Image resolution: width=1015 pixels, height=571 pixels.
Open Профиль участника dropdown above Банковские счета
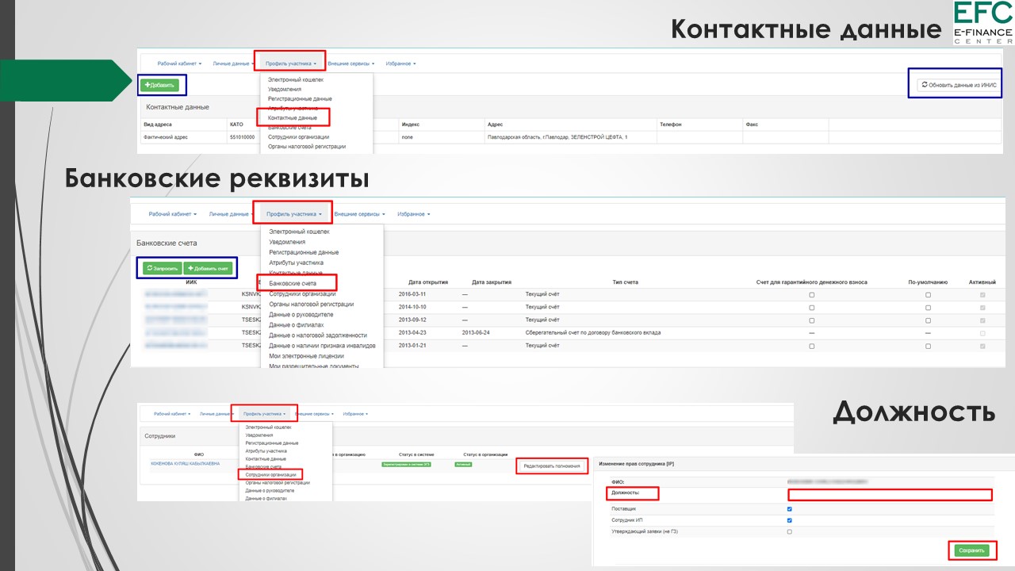[x=294, y=214]
